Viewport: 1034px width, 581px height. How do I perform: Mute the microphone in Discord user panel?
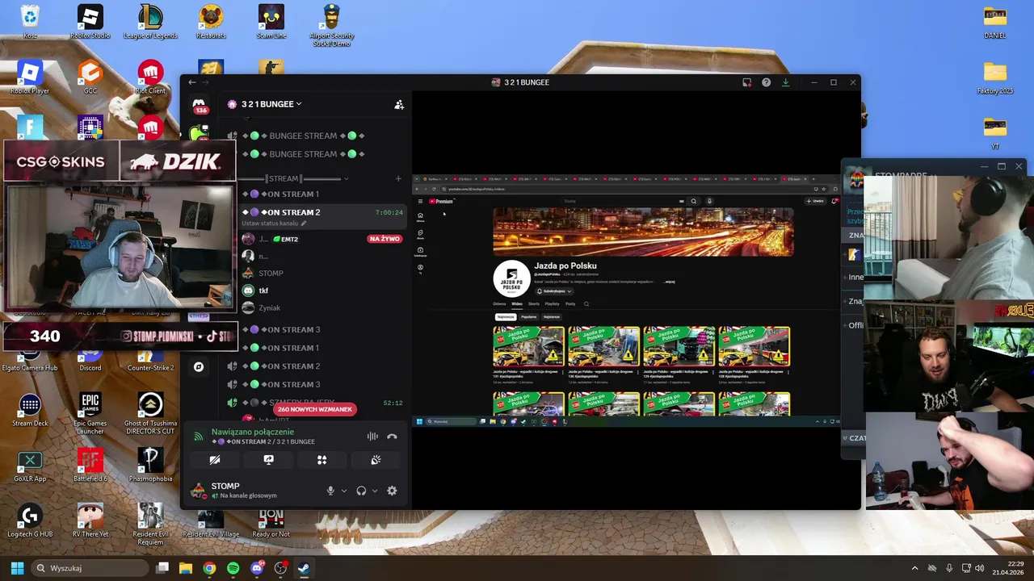330,491
